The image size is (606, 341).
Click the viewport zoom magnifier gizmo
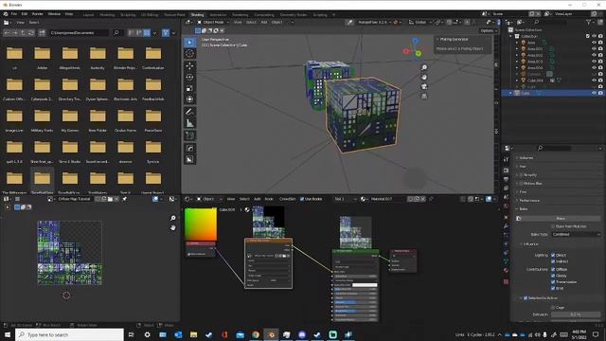coord(424,67)
